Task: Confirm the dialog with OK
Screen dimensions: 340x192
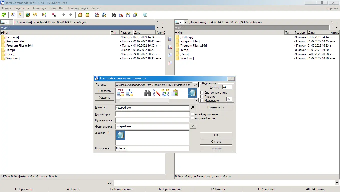Action: [216, 135]
